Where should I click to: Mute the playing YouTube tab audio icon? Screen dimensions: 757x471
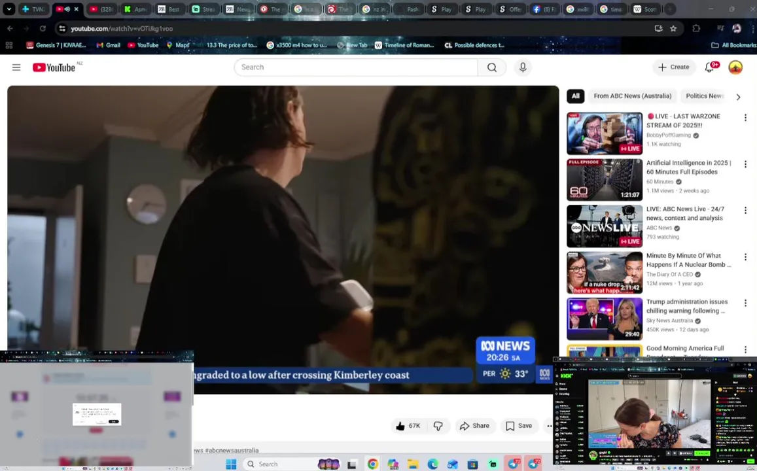(67, 9)
